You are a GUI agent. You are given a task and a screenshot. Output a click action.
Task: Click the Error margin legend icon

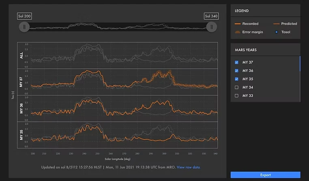(238, 32)
